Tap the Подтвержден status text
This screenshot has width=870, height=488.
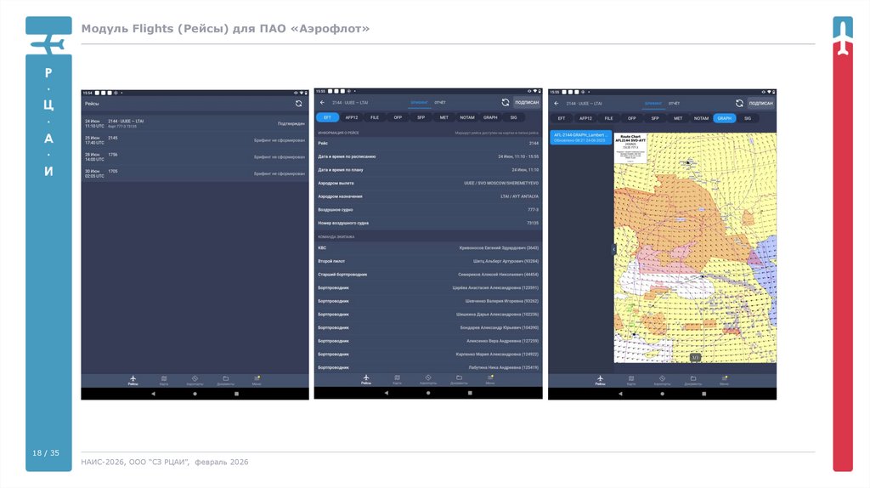(x=291, y=124)
